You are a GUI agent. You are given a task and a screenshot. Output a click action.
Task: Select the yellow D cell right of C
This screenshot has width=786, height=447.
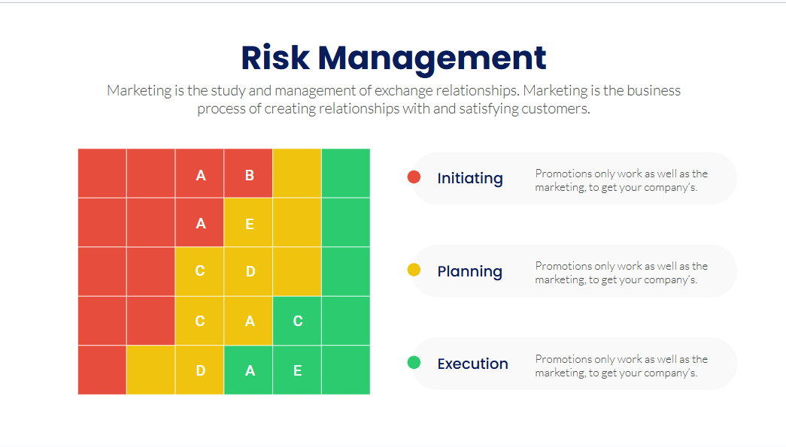point(248,271)
